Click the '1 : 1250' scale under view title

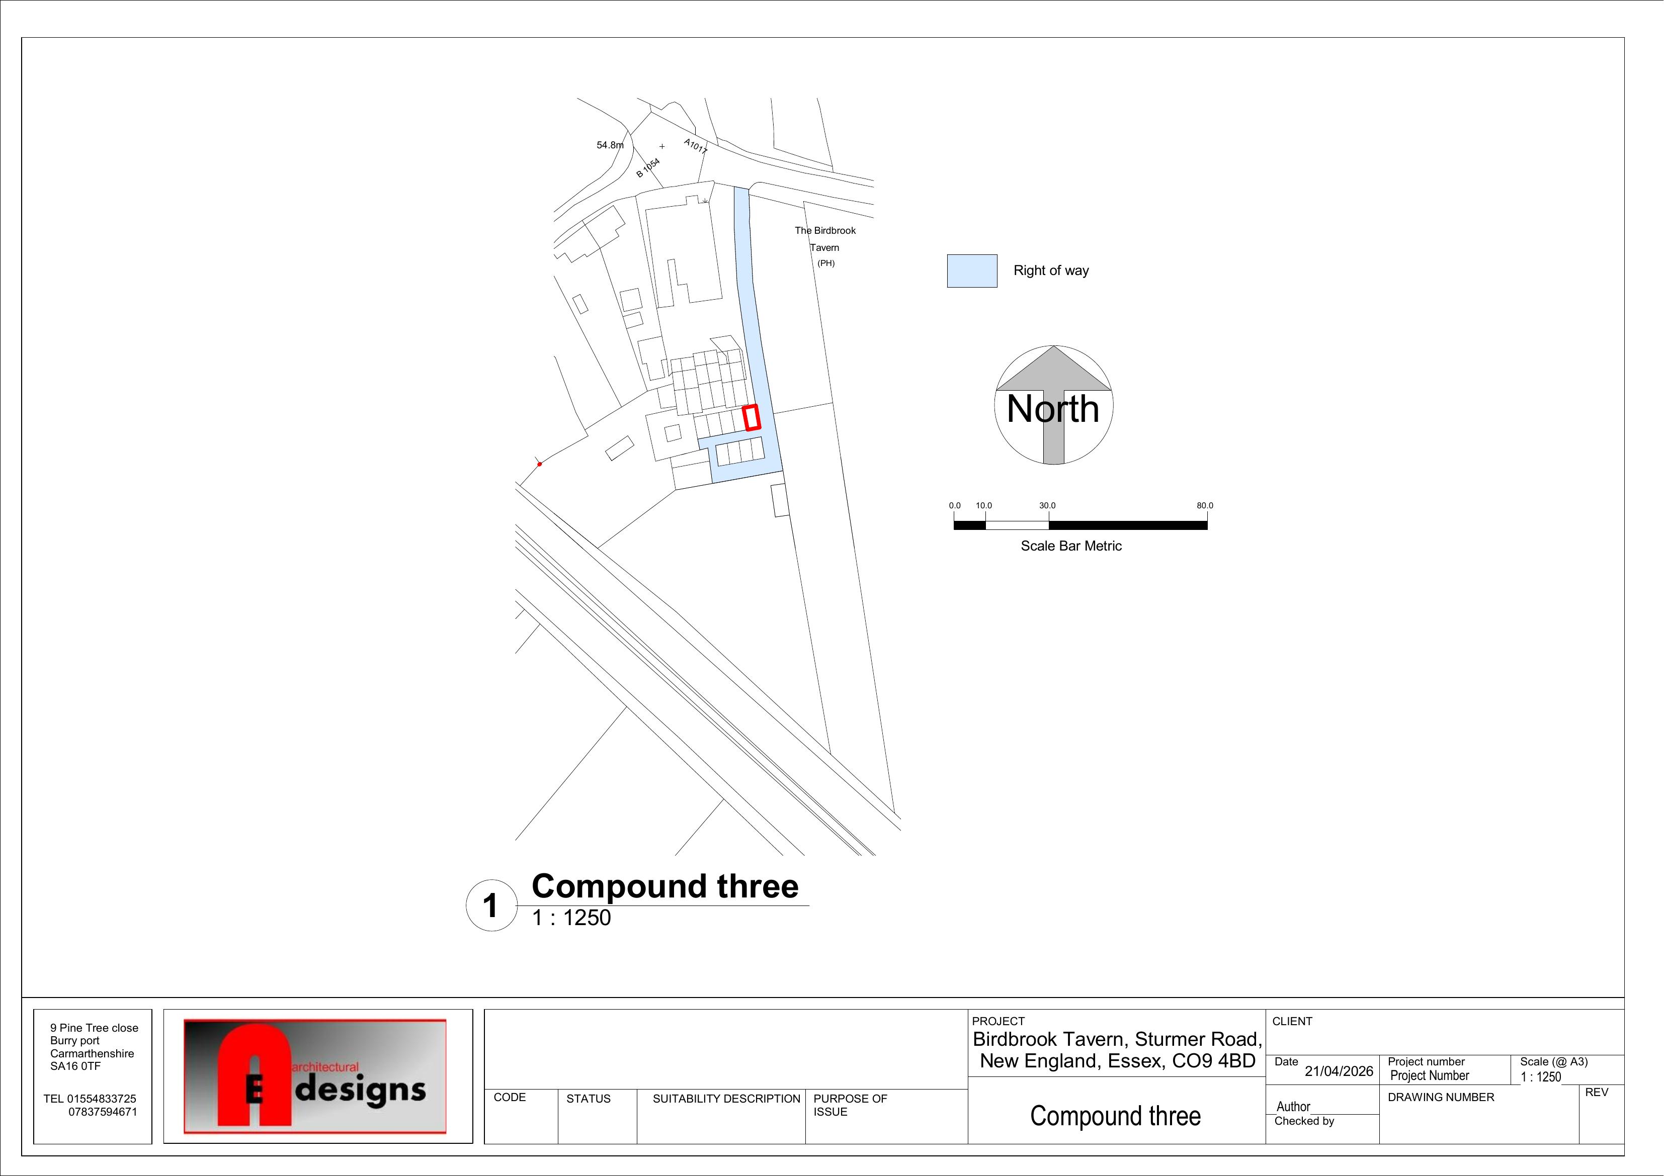[571, 918]
